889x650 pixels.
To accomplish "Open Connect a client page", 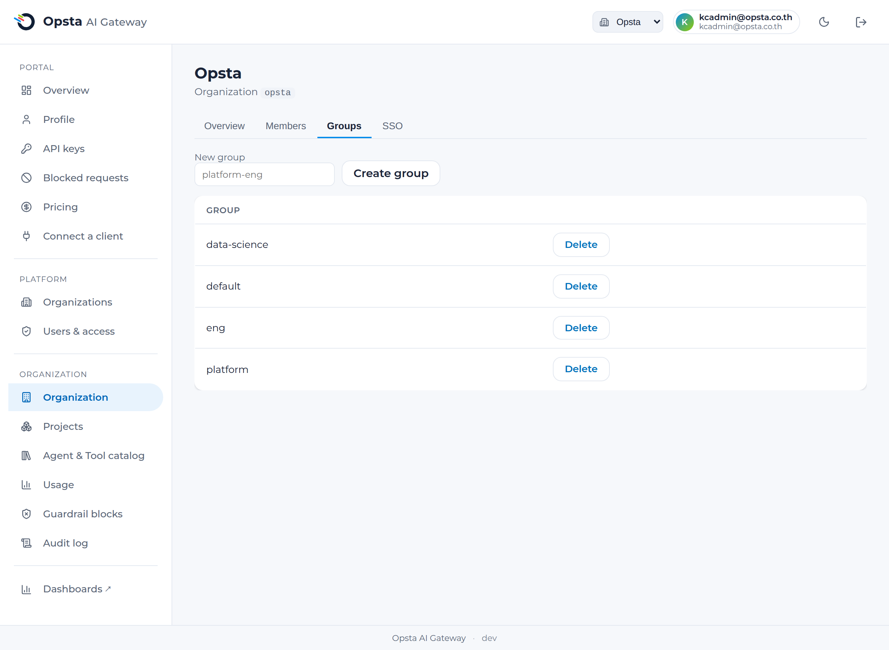I will click(85, 236).
